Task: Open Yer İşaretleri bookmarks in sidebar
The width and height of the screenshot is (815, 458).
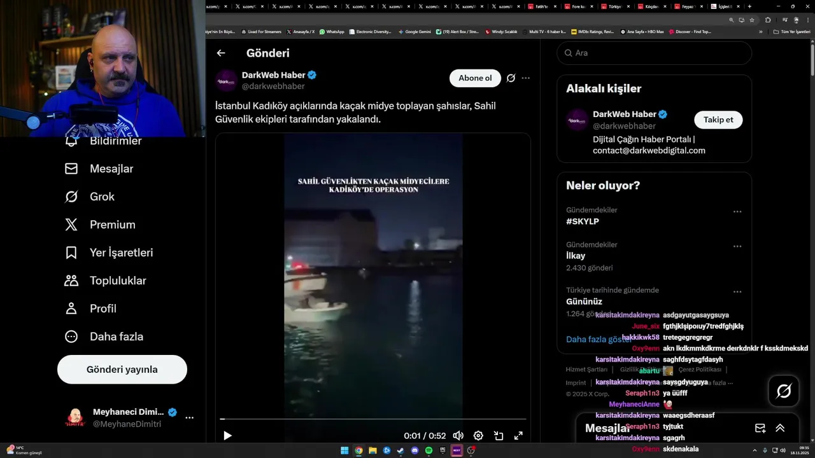Action: tap(109, 253)
